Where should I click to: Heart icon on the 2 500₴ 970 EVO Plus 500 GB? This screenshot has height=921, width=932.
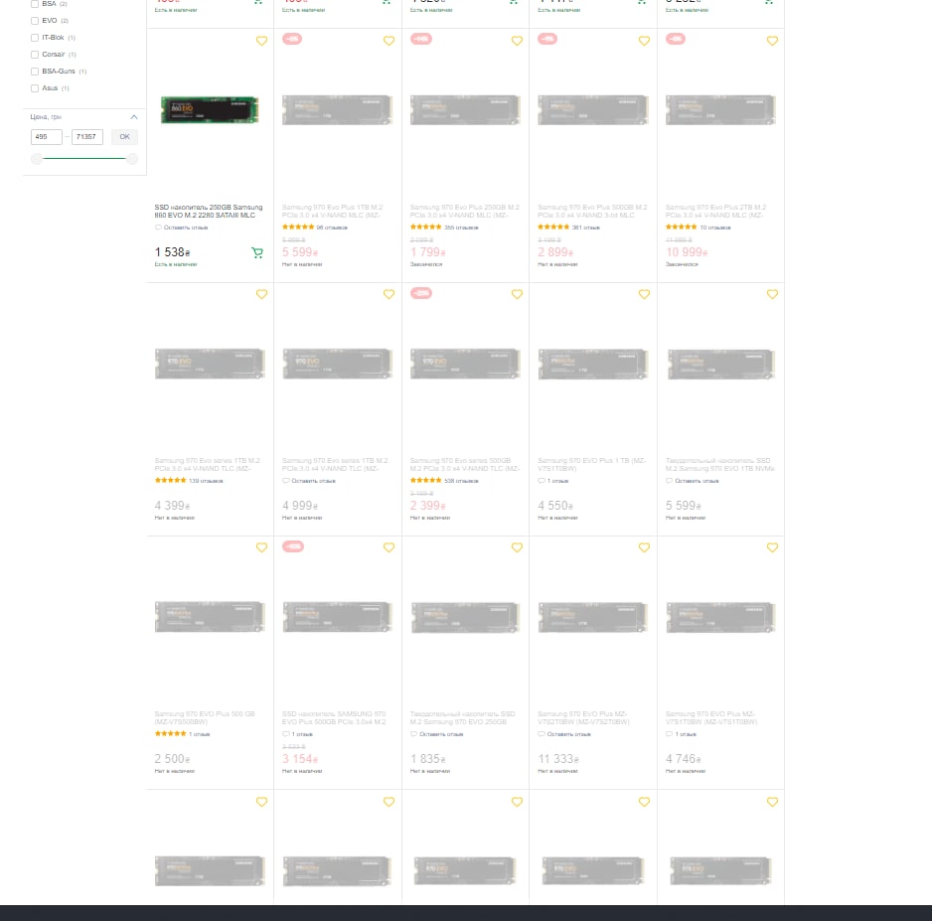click(x=261, y=547)
